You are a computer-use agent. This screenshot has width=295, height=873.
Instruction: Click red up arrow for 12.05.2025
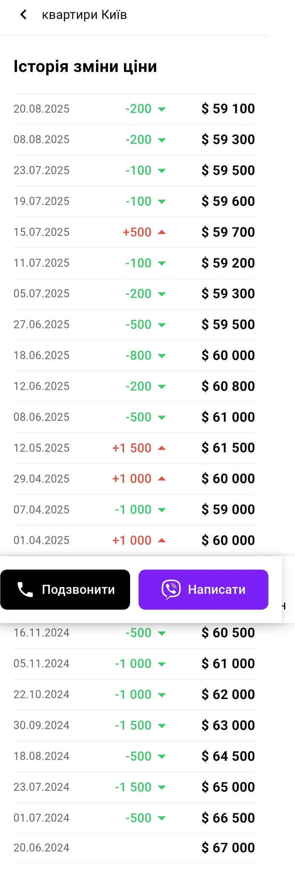(x=162, y=448)
